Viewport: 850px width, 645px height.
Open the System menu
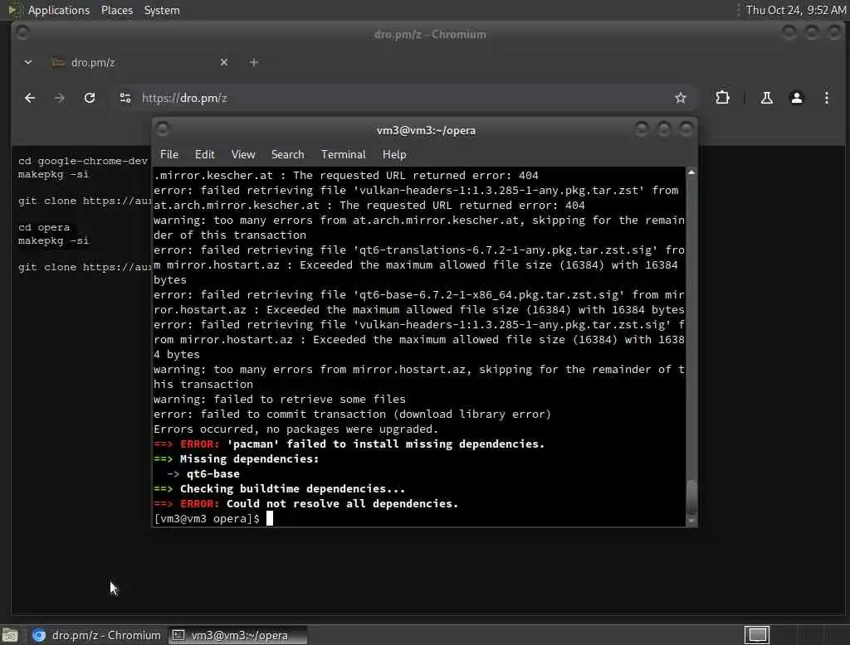click(x=162, y=10)
